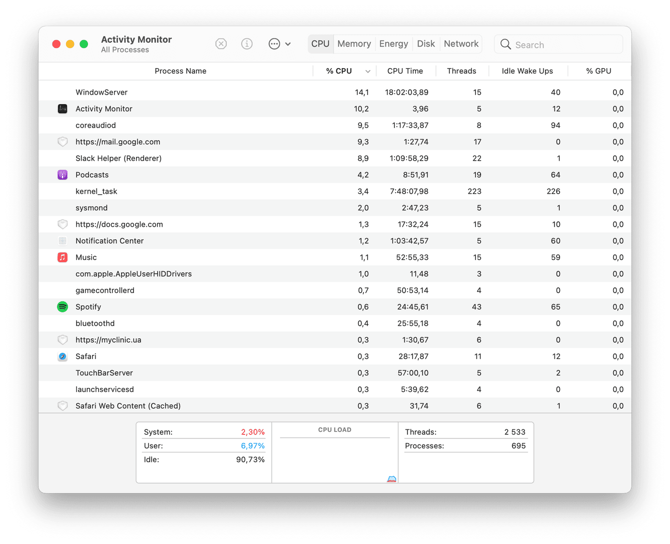
Task: Click the System 2,30% value
Action: (x=253, y=432)
